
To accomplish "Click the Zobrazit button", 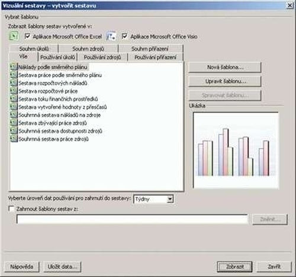I will [234, 267].
